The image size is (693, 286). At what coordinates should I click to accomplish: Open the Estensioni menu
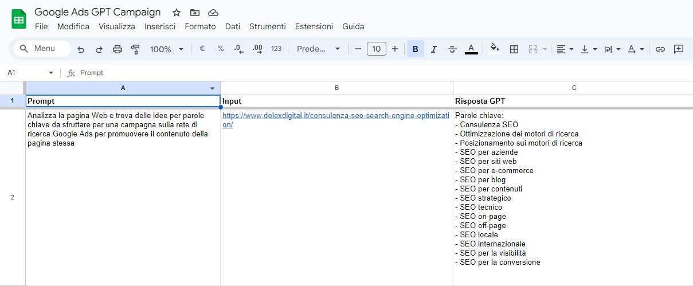click(x=314, y=26)
